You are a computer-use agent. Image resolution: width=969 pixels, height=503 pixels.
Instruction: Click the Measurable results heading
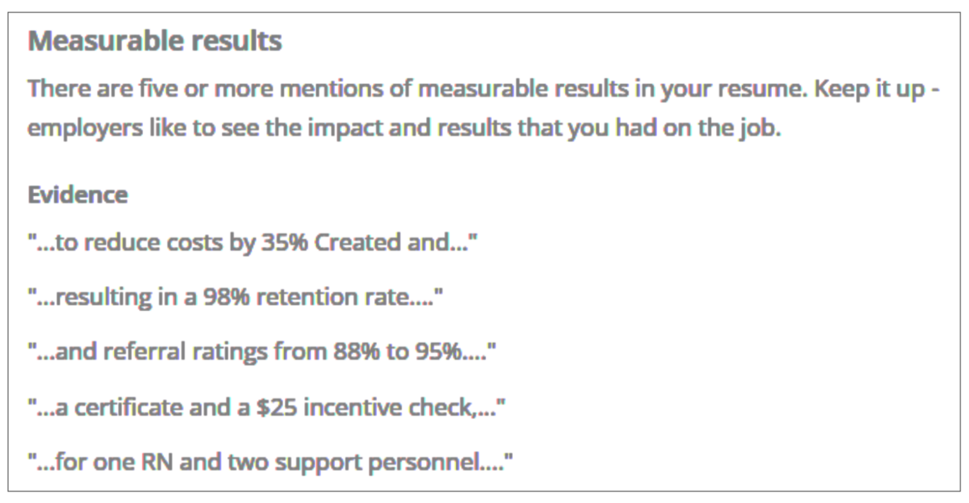click(155, 41)
